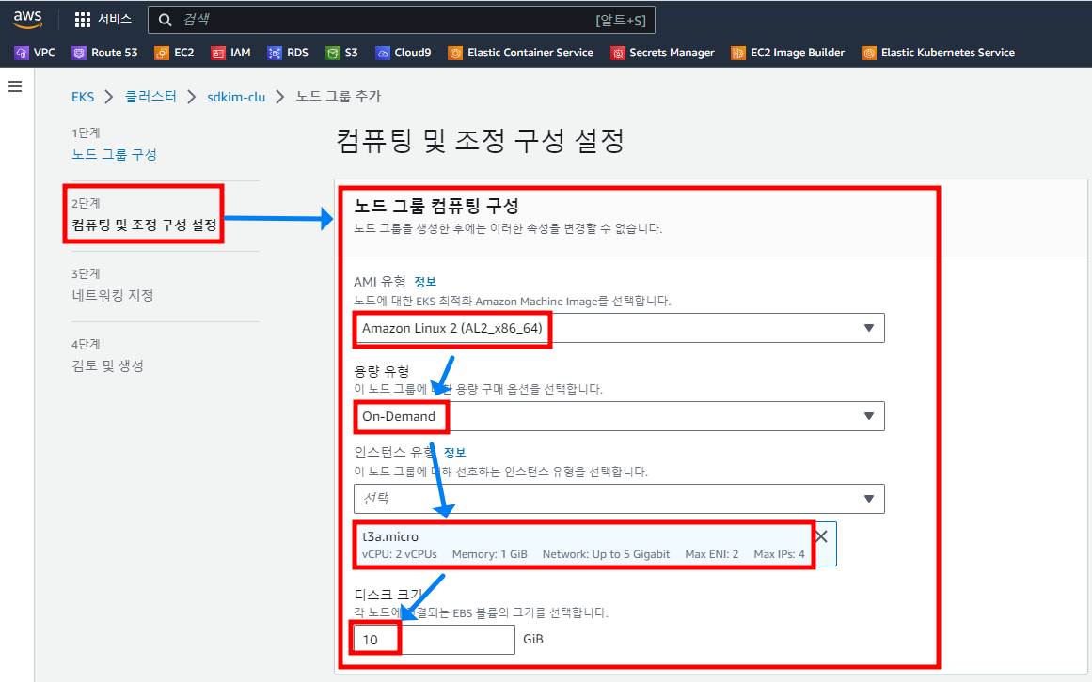Viewport: 1092px width, 682px height.
Task: Select step 검토 및 생성
Action: [107, 365]
